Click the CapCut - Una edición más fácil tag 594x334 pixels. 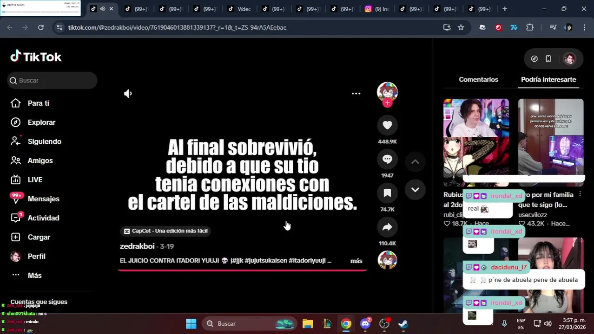pyautogui.click(x=166, y=231)
